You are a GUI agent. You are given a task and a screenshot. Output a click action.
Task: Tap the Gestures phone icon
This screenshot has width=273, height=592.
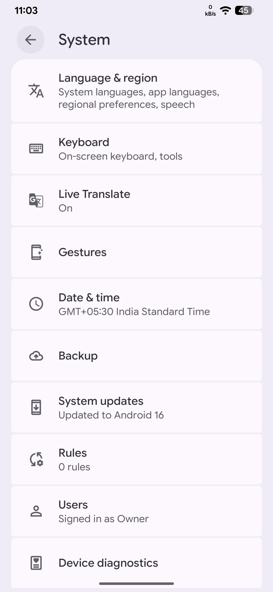point(36,252)
